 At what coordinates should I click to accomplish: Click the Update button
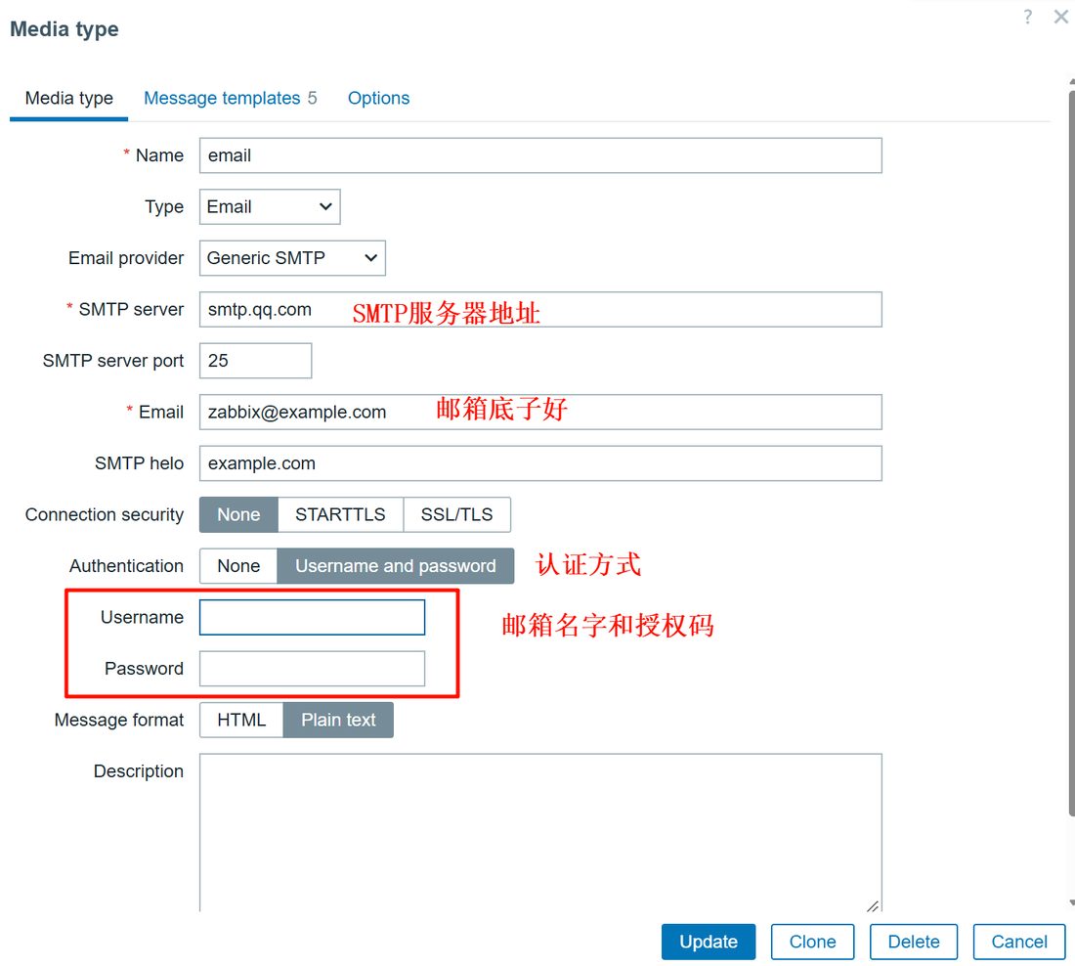pos(709,942)
